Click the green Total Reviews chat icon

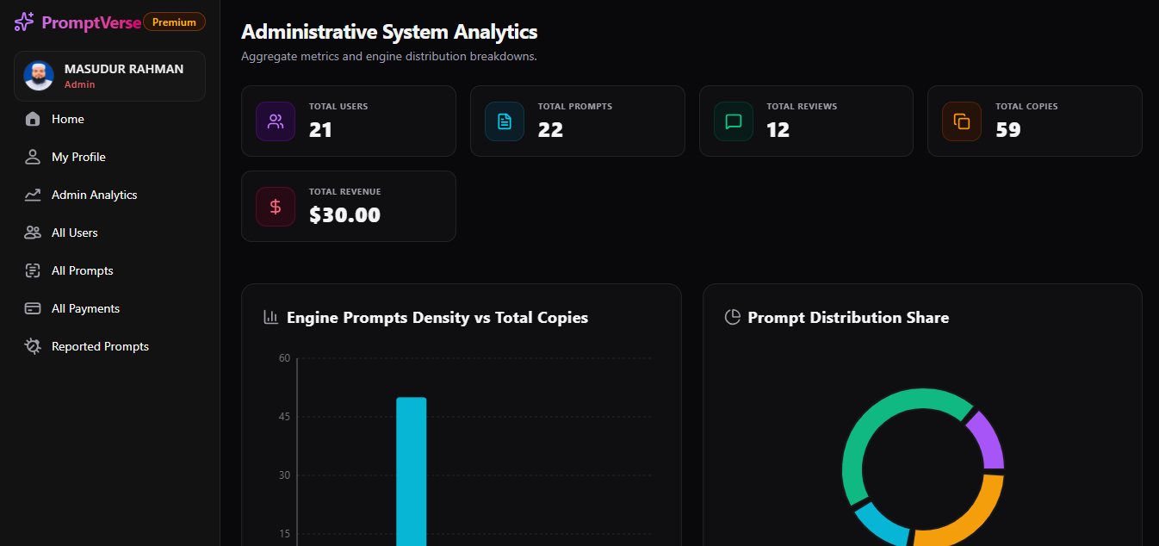(x=734, y=121)
